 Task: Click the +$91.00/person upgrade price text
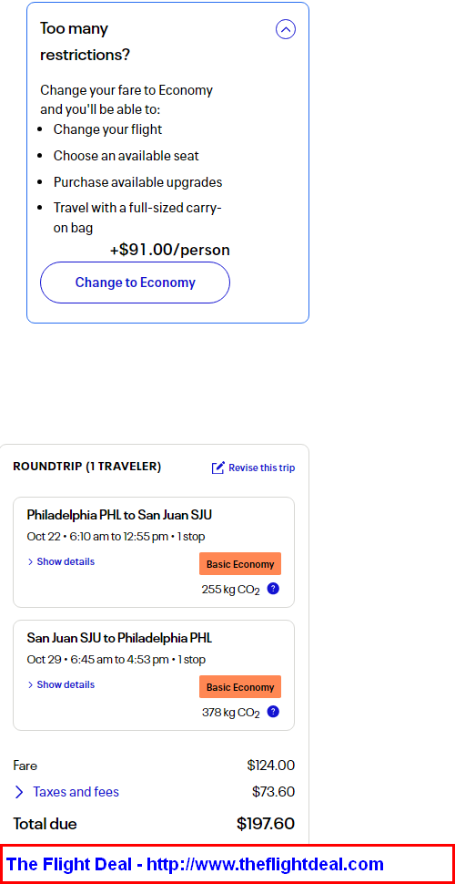[x=170, y=250]
